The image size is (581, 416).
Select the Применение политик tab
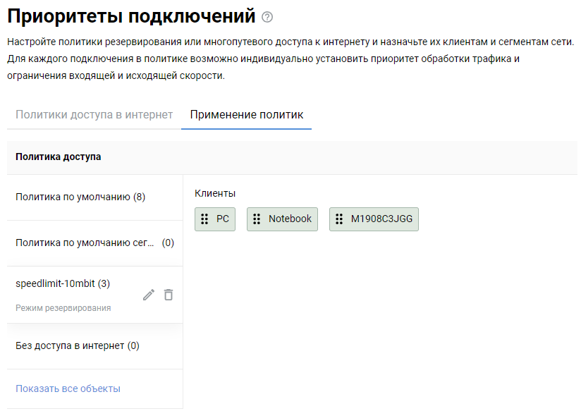[x=246, y=115]
